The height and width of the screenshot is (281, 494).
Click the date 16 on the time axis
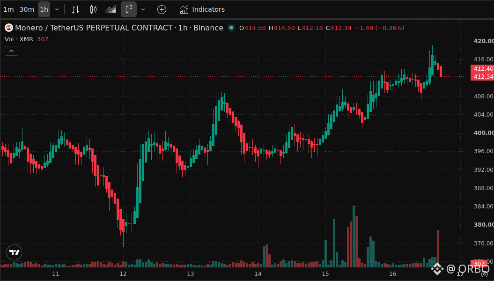coord(393,274)
